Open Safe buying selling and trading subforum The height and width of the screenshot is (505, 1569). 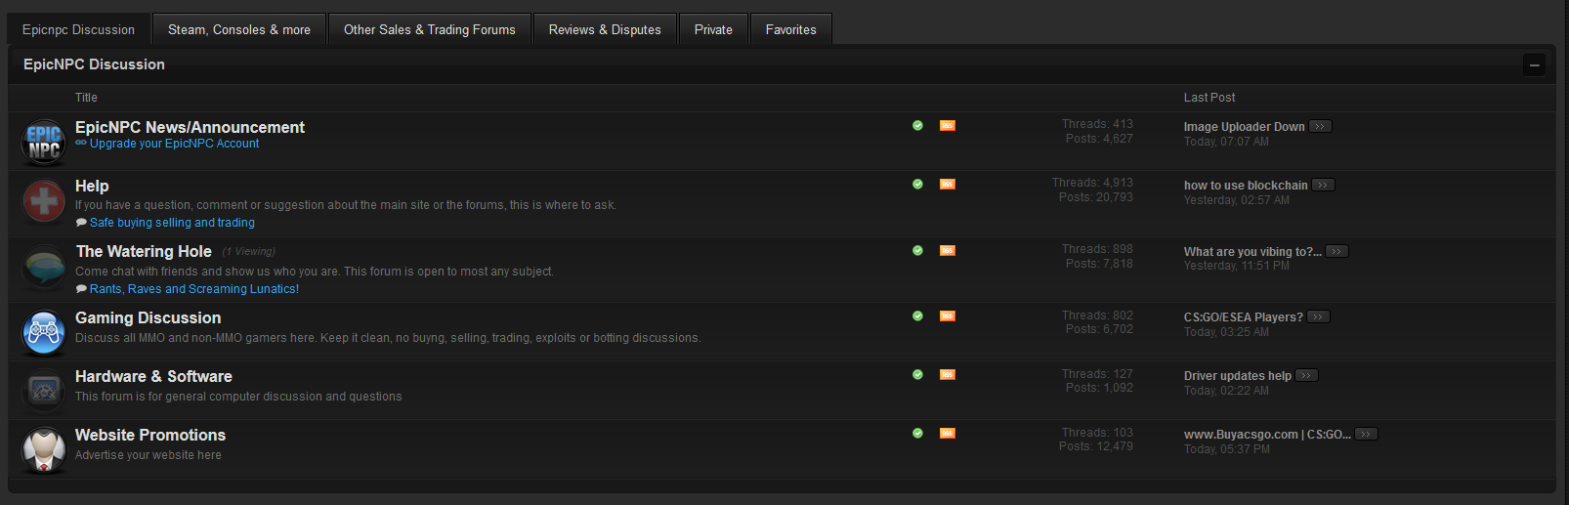pyautogui.click(x=172, y=223)
